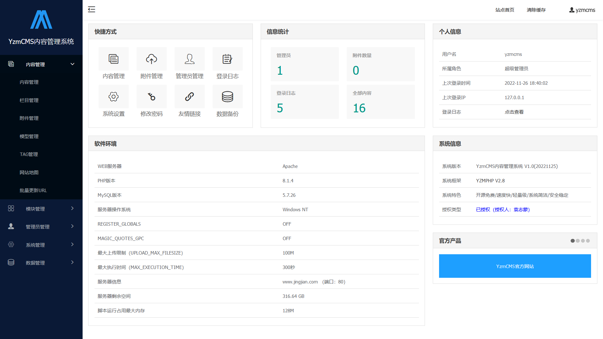Click the 全部内容 statistics card showing 16
Viewport: 603px width, 339px height.
[x=381, y=102]
